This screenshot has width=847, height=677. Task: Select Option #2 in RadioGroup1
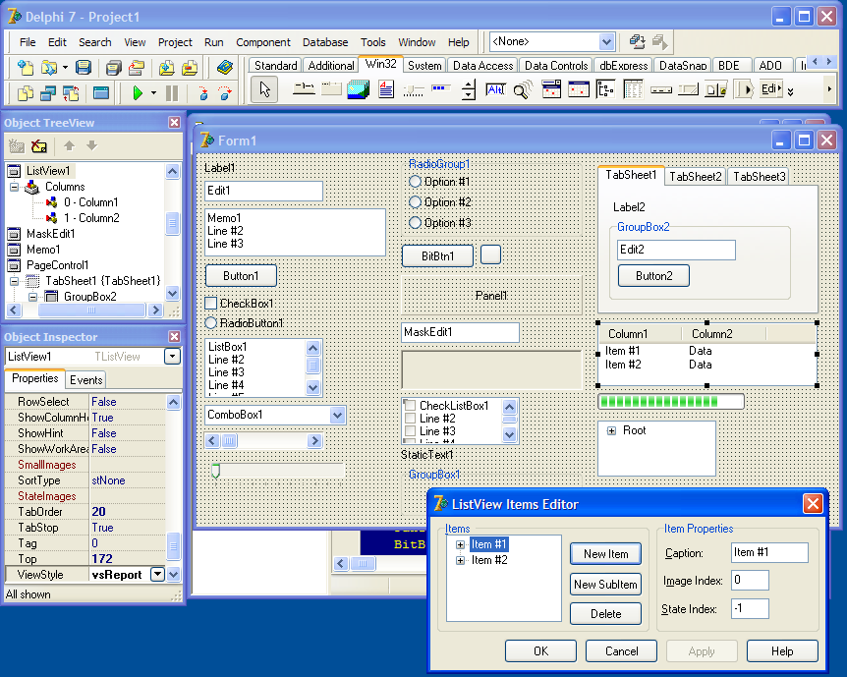(x=415, y=202)
